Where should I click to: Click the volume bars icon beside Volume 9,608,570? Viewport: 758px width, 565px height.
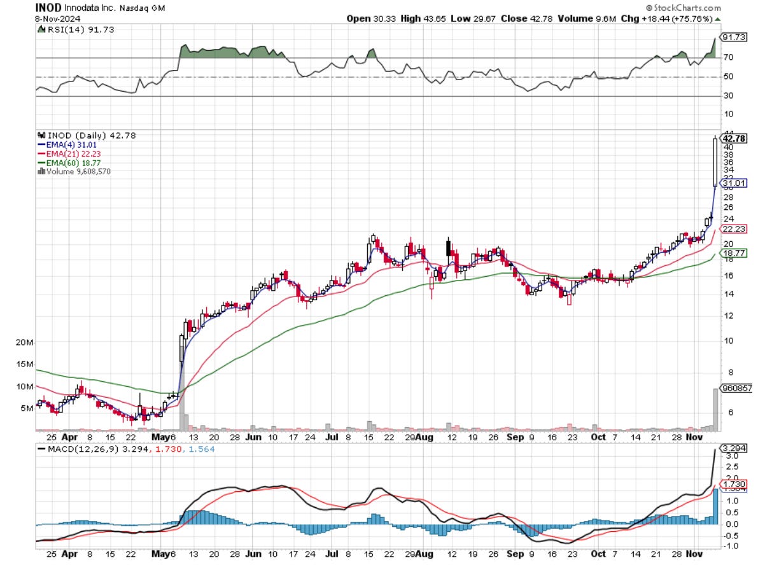41,171
